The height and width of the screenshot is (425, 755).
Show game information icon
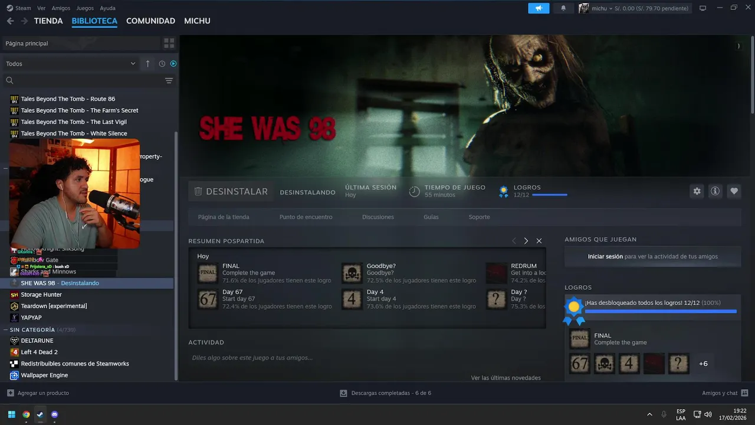[715, 191]
